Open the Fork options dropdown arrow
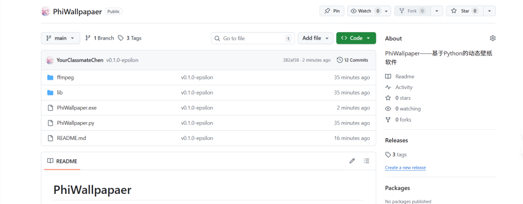Image resolution: width=523 pixels, height=204 pixels. click(x=437, y=11)
